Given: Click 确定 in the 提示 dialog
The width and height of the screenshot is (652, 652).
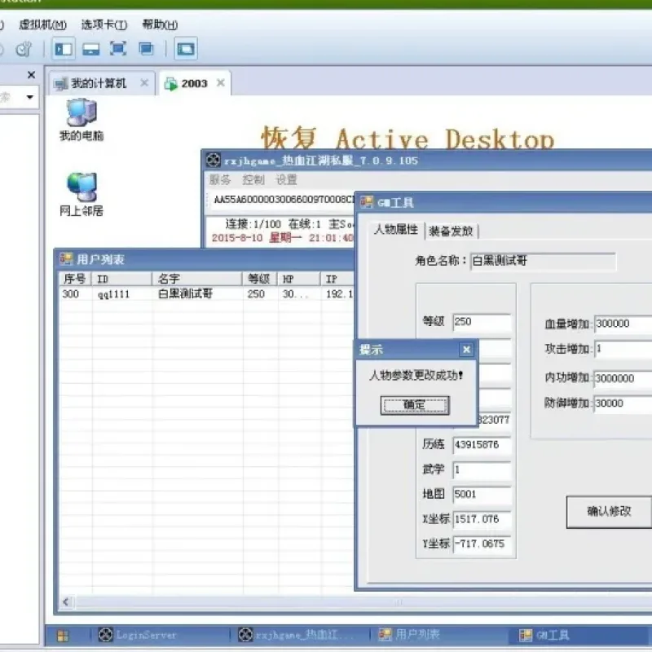Looking at the screenshot, I should 415,404.
